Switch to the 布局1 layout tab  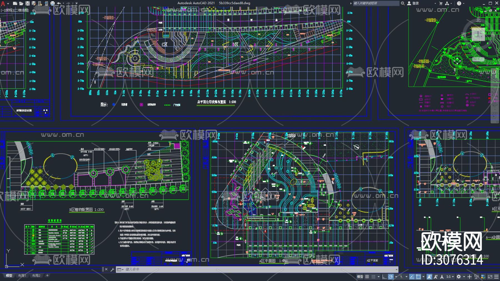pyautogui.click(x=22, y=276)
